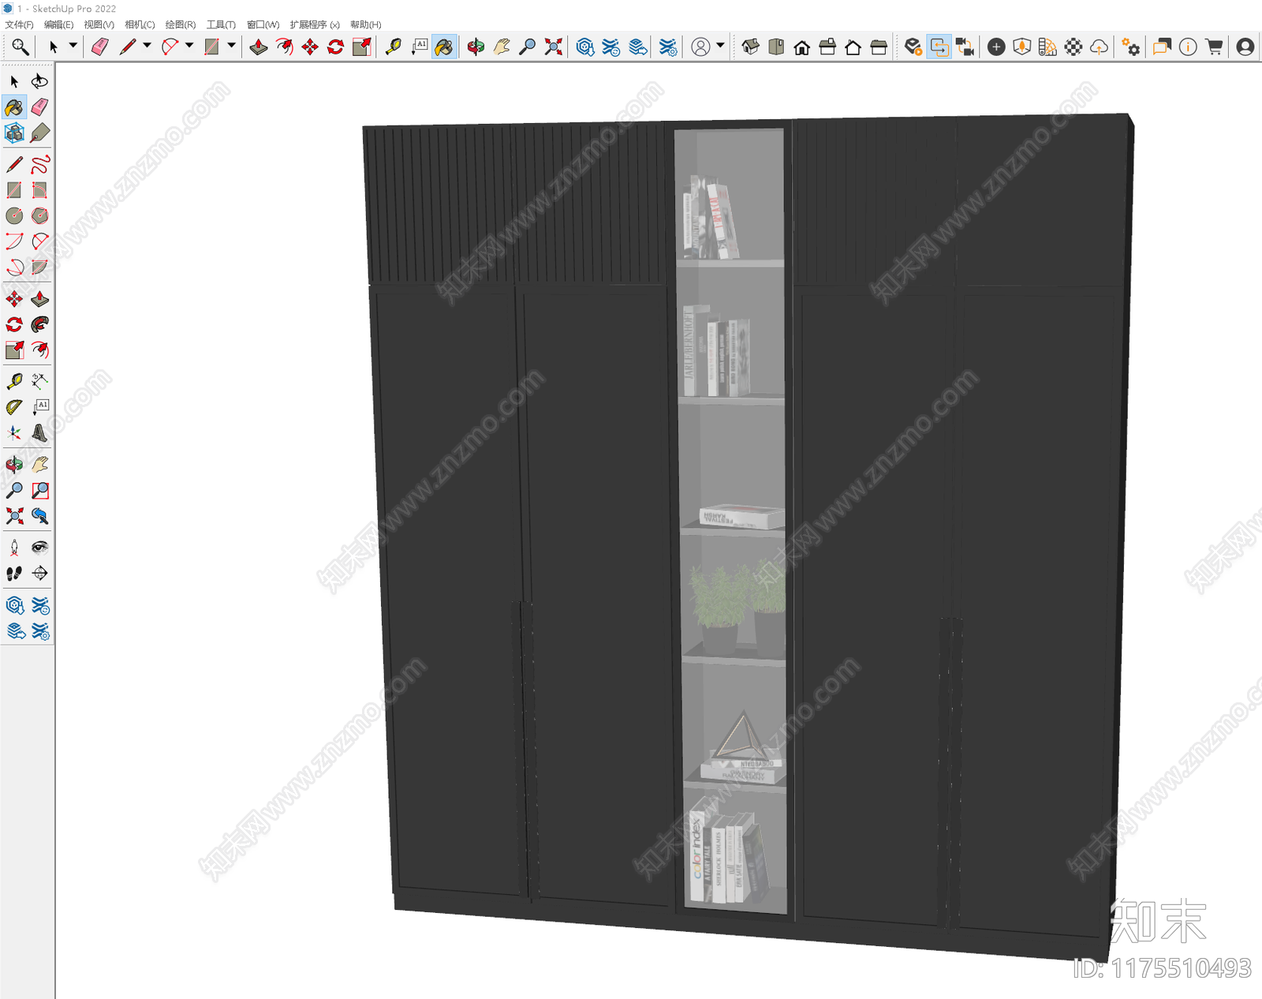Click the highlighted orange swap arrows icon

(x=939, y=47)
